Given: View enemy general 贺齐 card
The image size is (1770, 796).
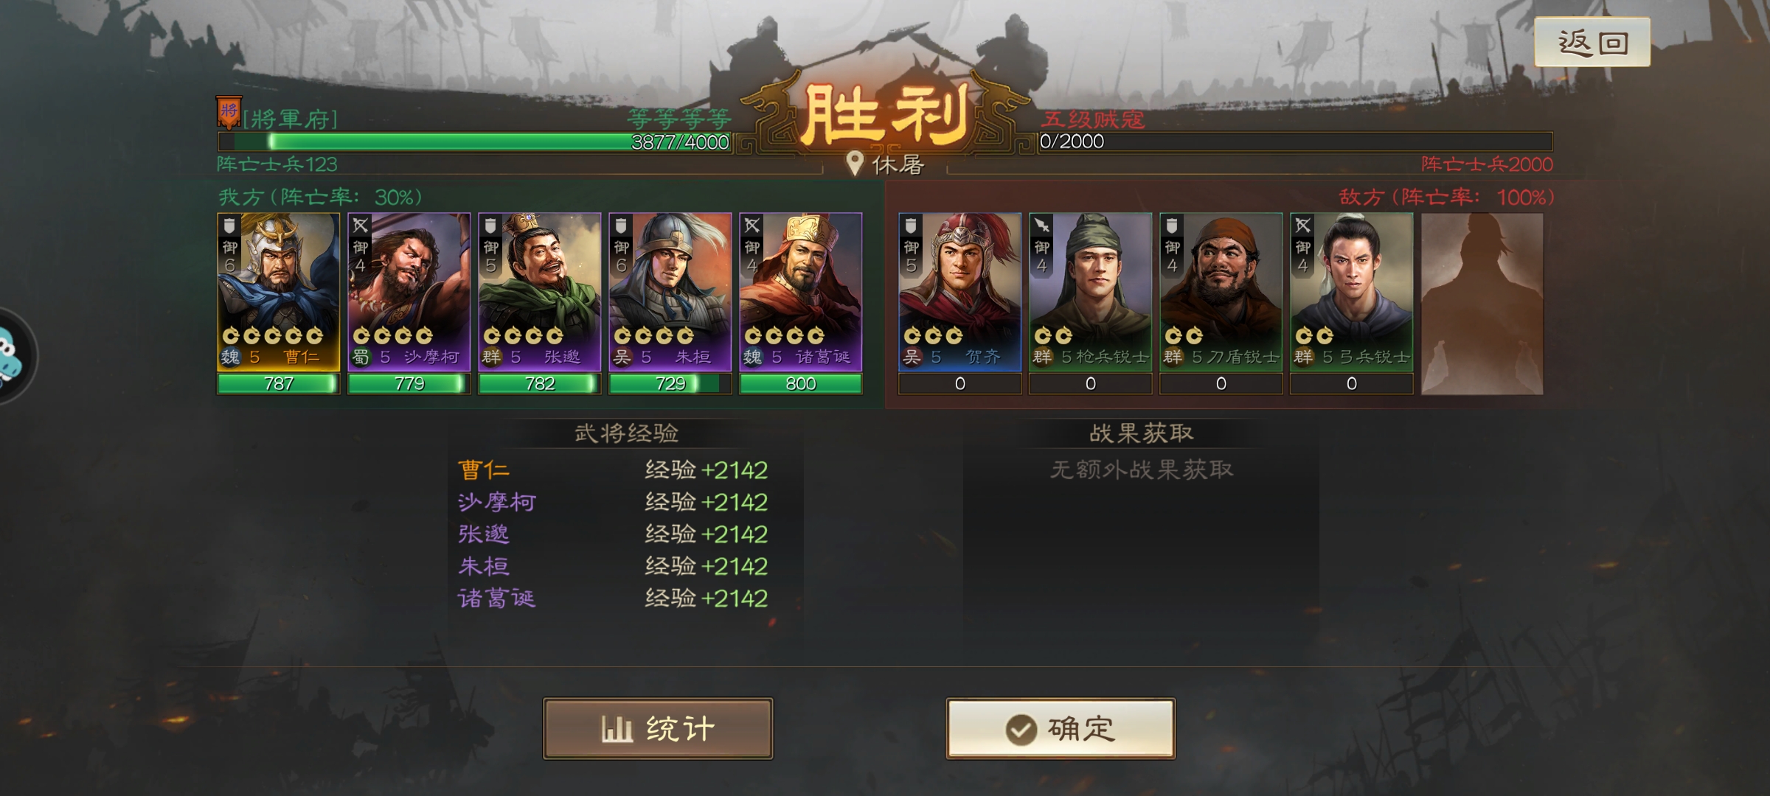Looking at the screenshot, I should click(960, 304).
